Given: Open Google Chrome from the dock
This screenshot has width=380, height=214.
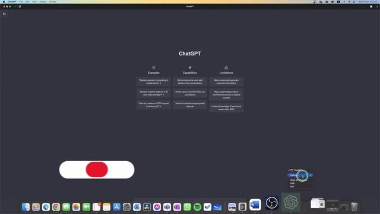Looking at the screenshot, I should coord(56,207).
